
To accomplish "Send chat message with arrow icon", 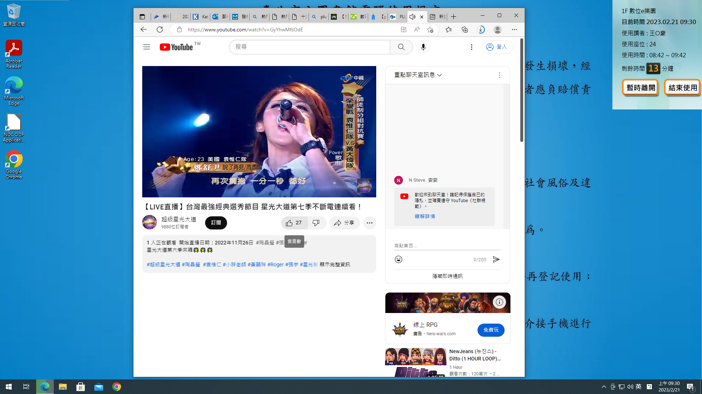I will pyautogui.click(x=496, y=259).
